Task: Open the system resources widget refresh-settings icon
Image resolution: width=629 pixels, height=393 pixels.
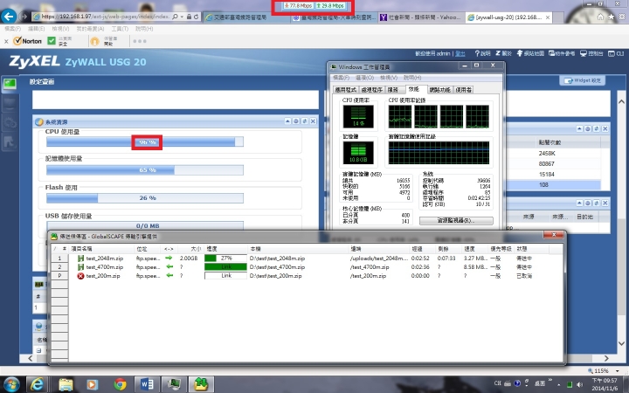Action: coord(296,121)
